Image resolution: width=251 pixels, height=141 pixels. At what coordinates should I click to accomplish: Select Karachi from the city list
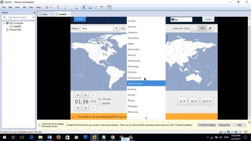(146, 55)
